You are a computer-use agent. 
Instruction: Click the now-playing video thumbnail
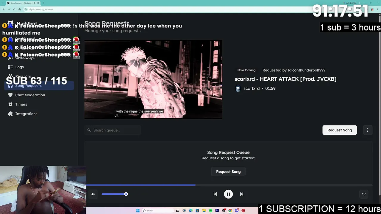click(x=153, y=80)
